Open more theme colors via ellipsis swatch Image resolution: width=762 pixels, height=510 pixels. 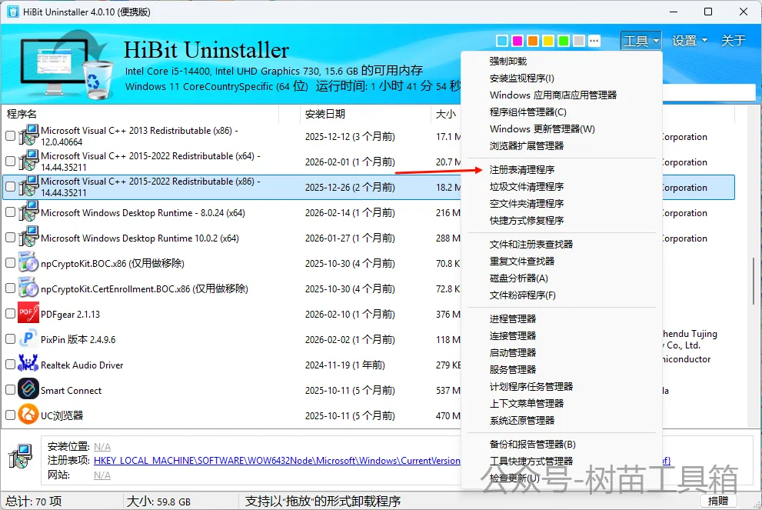point(594,41)
